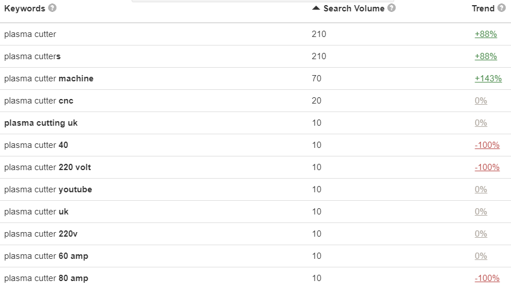Viewport: 511px width, 289px height.
Task: Click help icon next to Trend header
Action: click(x=501, y=8)
